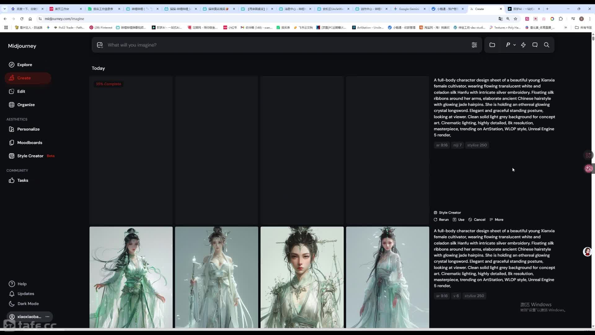Open the Help menu
This screenshot has width=595, height=335.
[x=18, y=284]
